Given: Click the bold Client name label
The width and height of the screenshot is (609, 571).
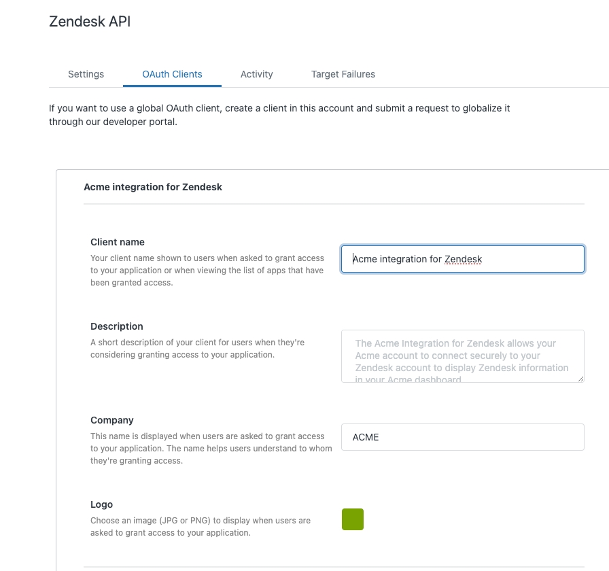Looking at the screenshot, I should 118,242.
